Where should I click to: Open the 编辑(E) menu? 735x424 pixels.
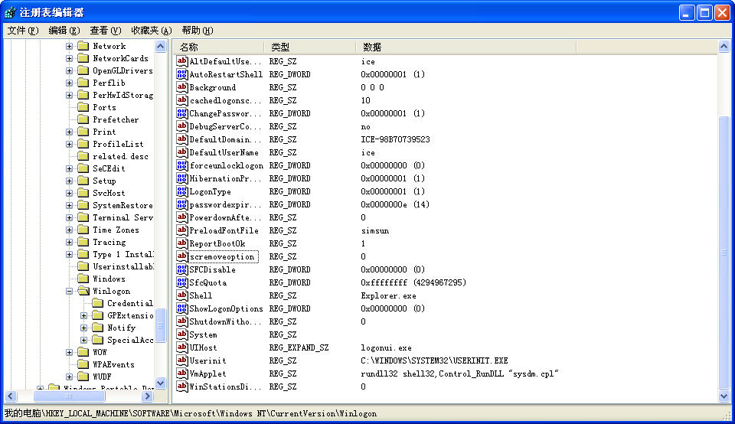point(64,31)
